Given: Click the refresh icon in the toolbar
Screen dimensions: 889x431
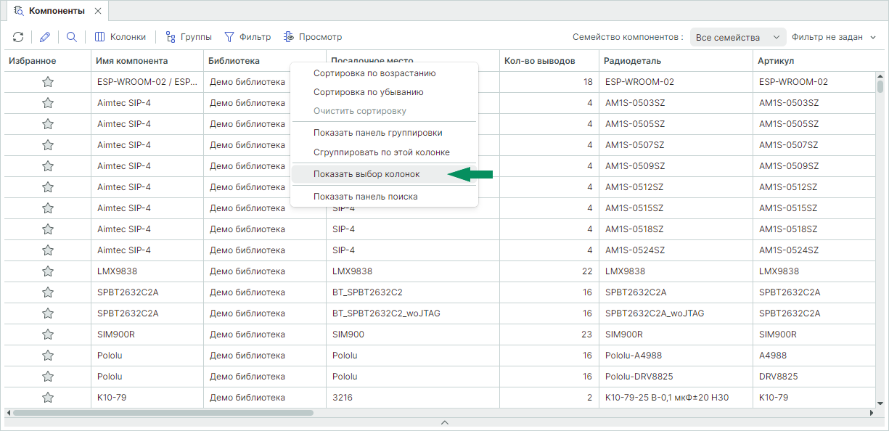Looking at the screenshot, I should click(x=18, y=37).
